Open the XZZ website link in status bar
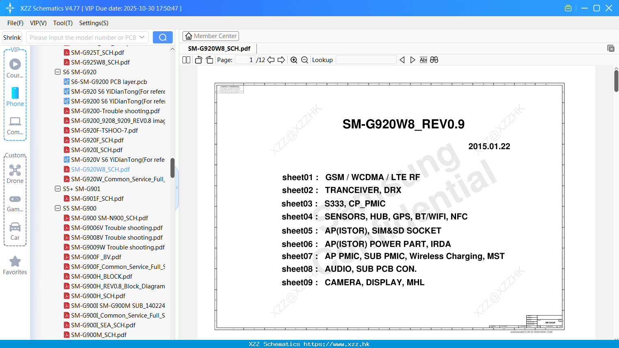Viewport: 619px width, 348px height. point(337,344)
